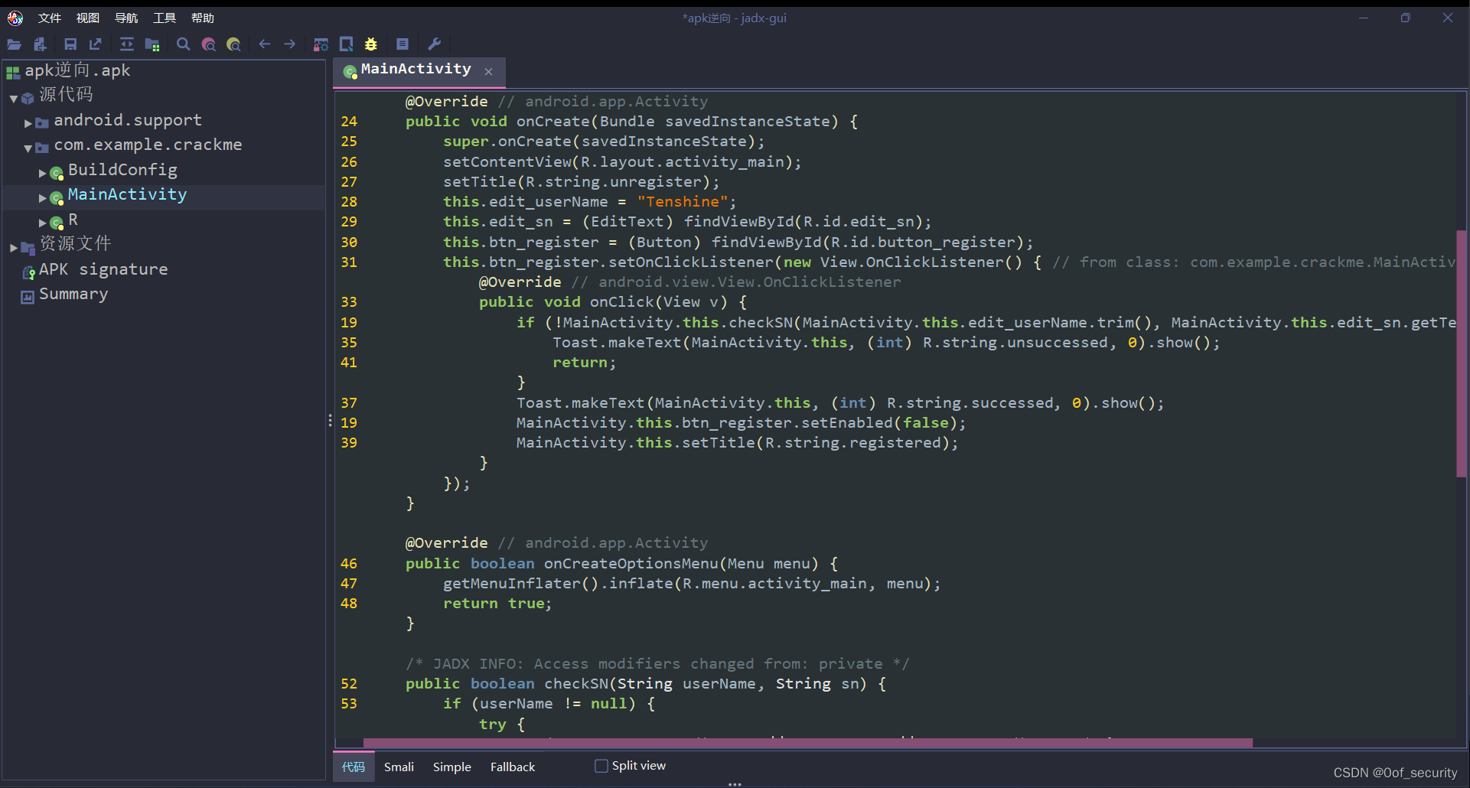1470x788 pixels.
Task: Open the deobfuscation lock-gear icon
Action: pyautogui.click(x=321, y=44)
